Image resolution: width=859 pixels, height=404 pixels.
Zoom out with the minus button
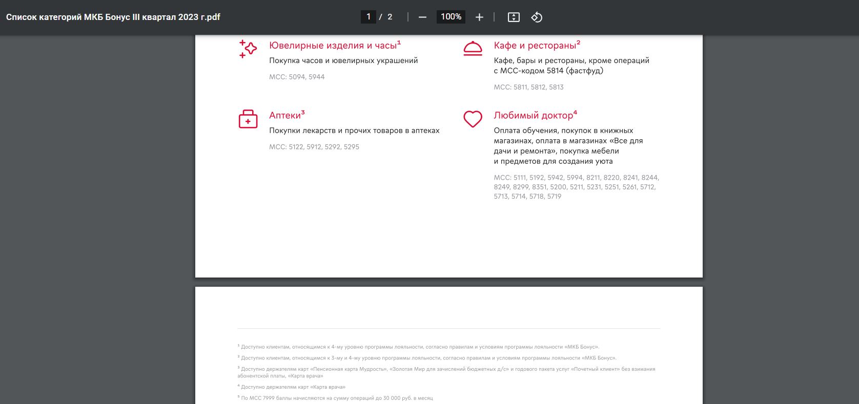pos(422,17)
